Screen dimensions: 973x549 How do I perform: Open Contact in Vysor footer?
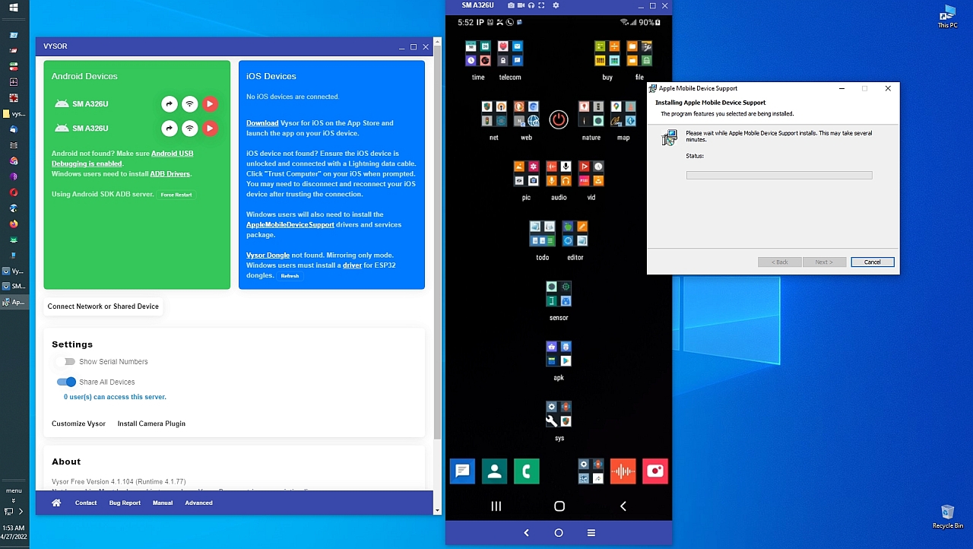86,503
